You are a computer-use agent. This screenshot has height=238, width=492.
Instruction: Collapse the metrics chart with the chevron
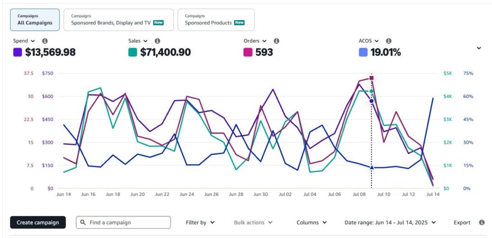coord(479,48)
